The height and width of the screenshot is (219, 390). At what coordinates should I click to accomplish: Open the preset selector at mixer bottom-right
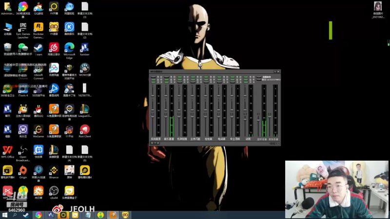pyautogui.click(x=274, y=143)
